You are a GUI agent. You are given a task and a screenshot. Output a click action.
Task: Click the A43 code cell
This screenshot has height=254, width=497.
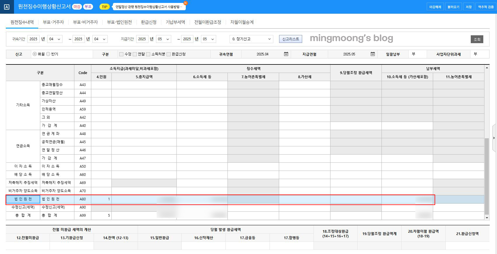pyautogui.click(x=83, y=85)
